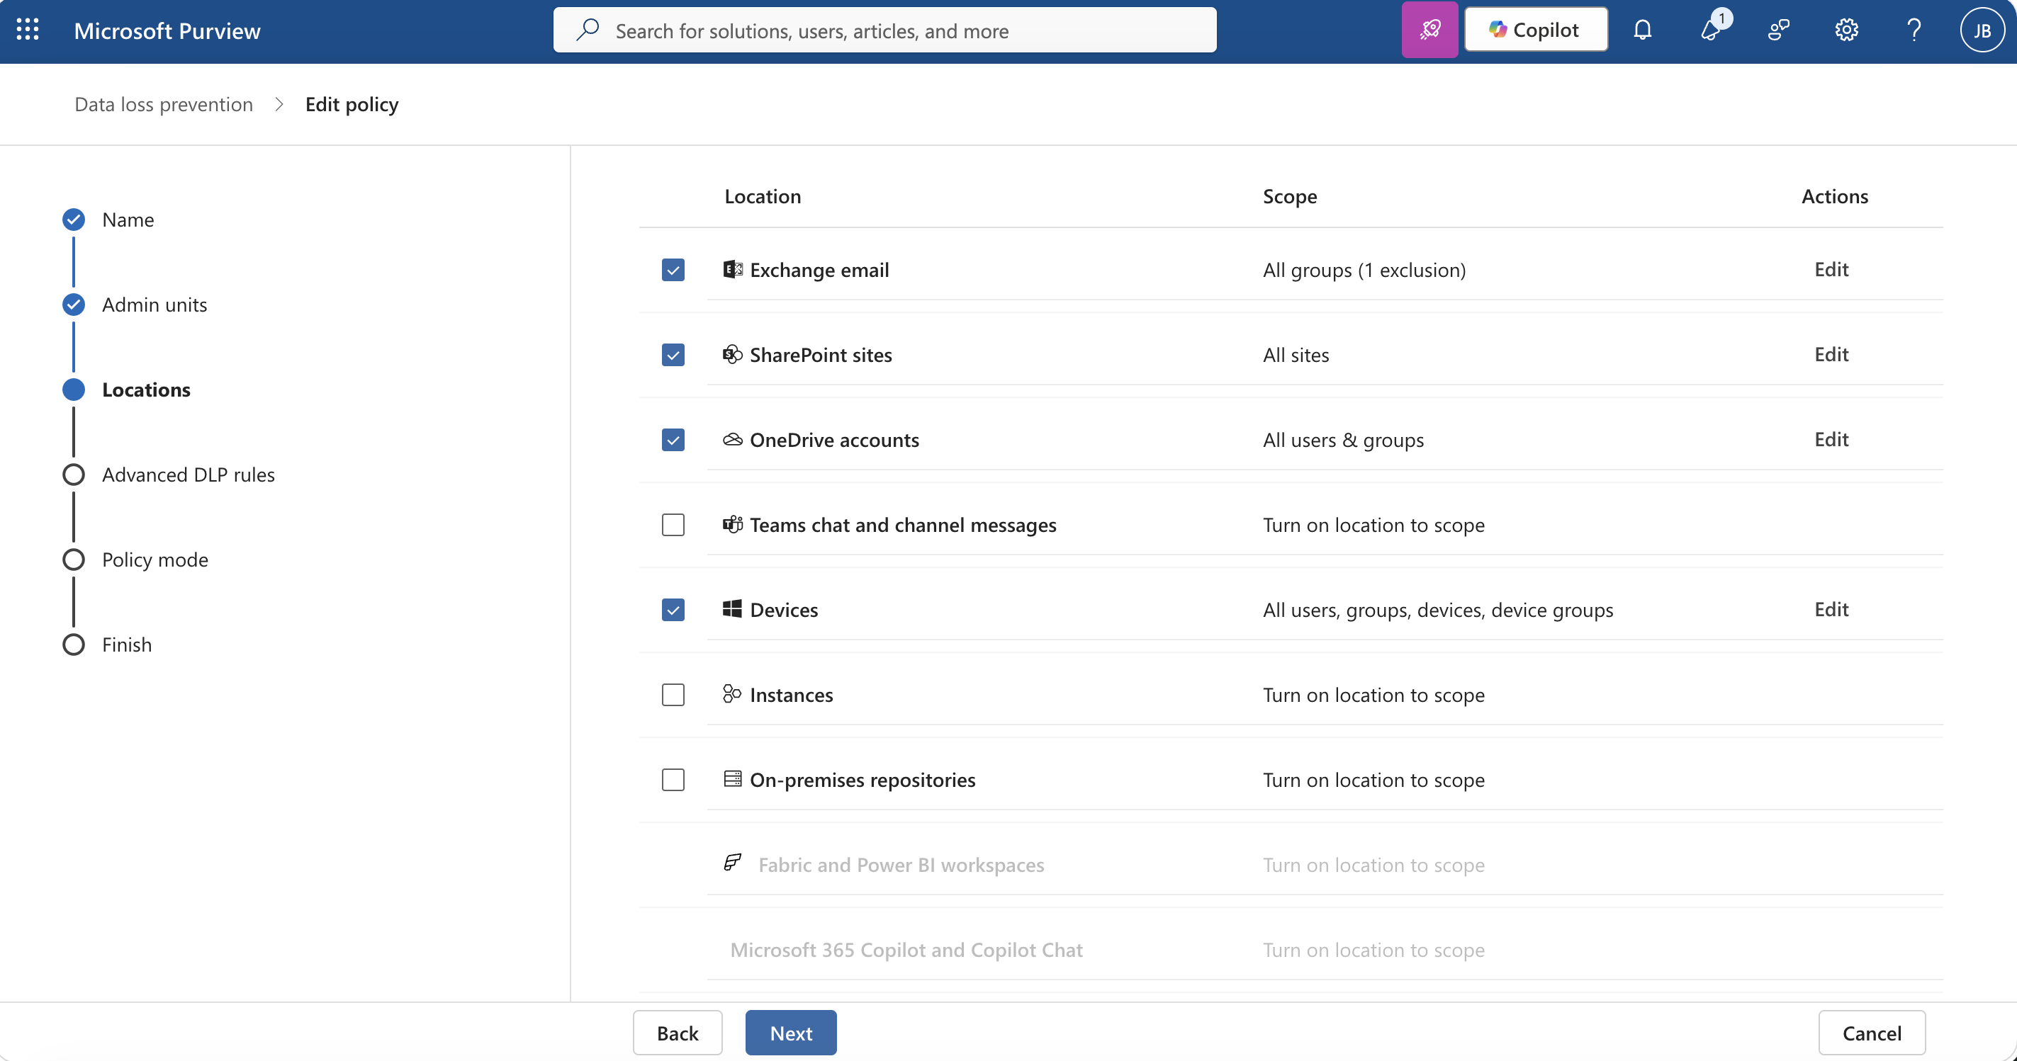Viewport: 2017px width, 1061px height.
Task: Jump to the Policy mode step
Action: pyautogui.click(x=155, y=560)
